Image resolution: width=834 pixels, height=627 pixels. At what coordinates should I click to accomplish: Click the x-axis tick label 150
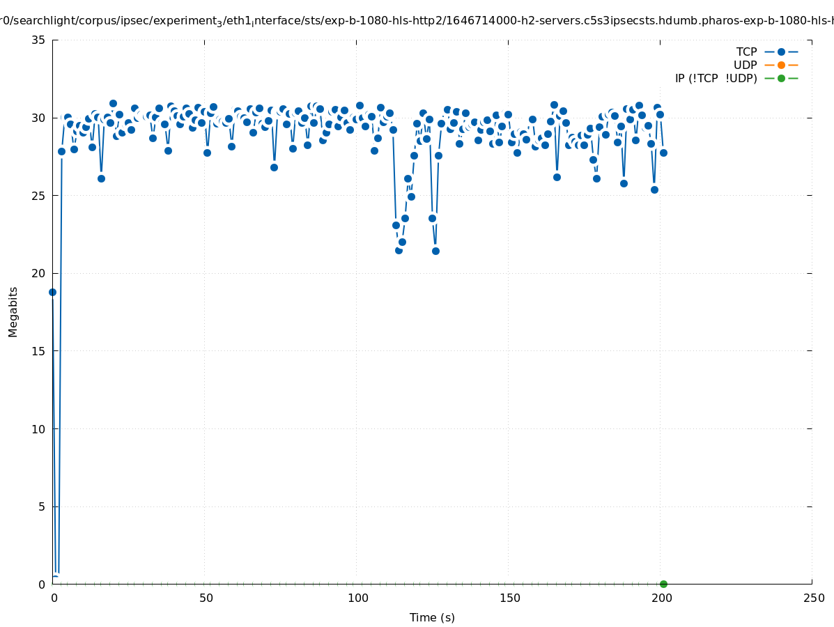coord(509,598)
